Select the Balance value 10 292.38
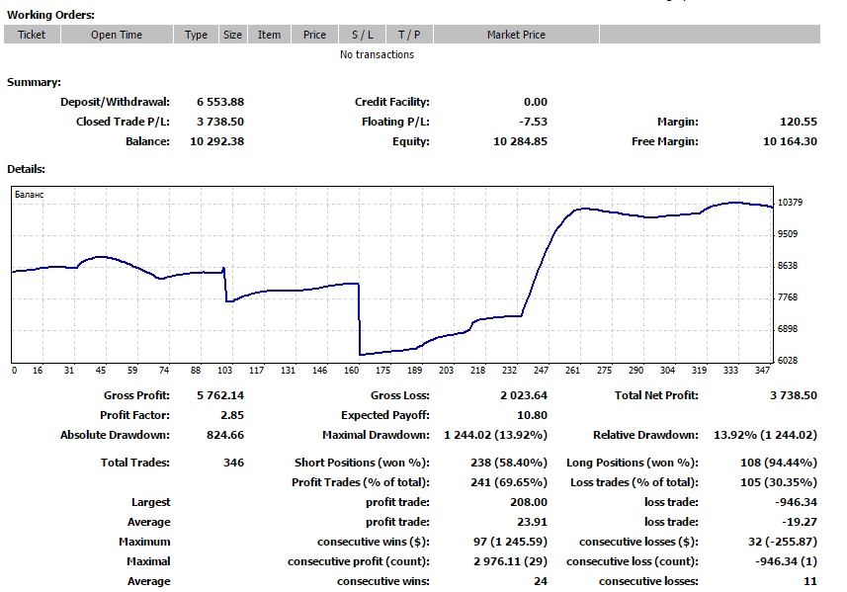The height and width of the screenshot is (592, 847). (x=217, y=141)
